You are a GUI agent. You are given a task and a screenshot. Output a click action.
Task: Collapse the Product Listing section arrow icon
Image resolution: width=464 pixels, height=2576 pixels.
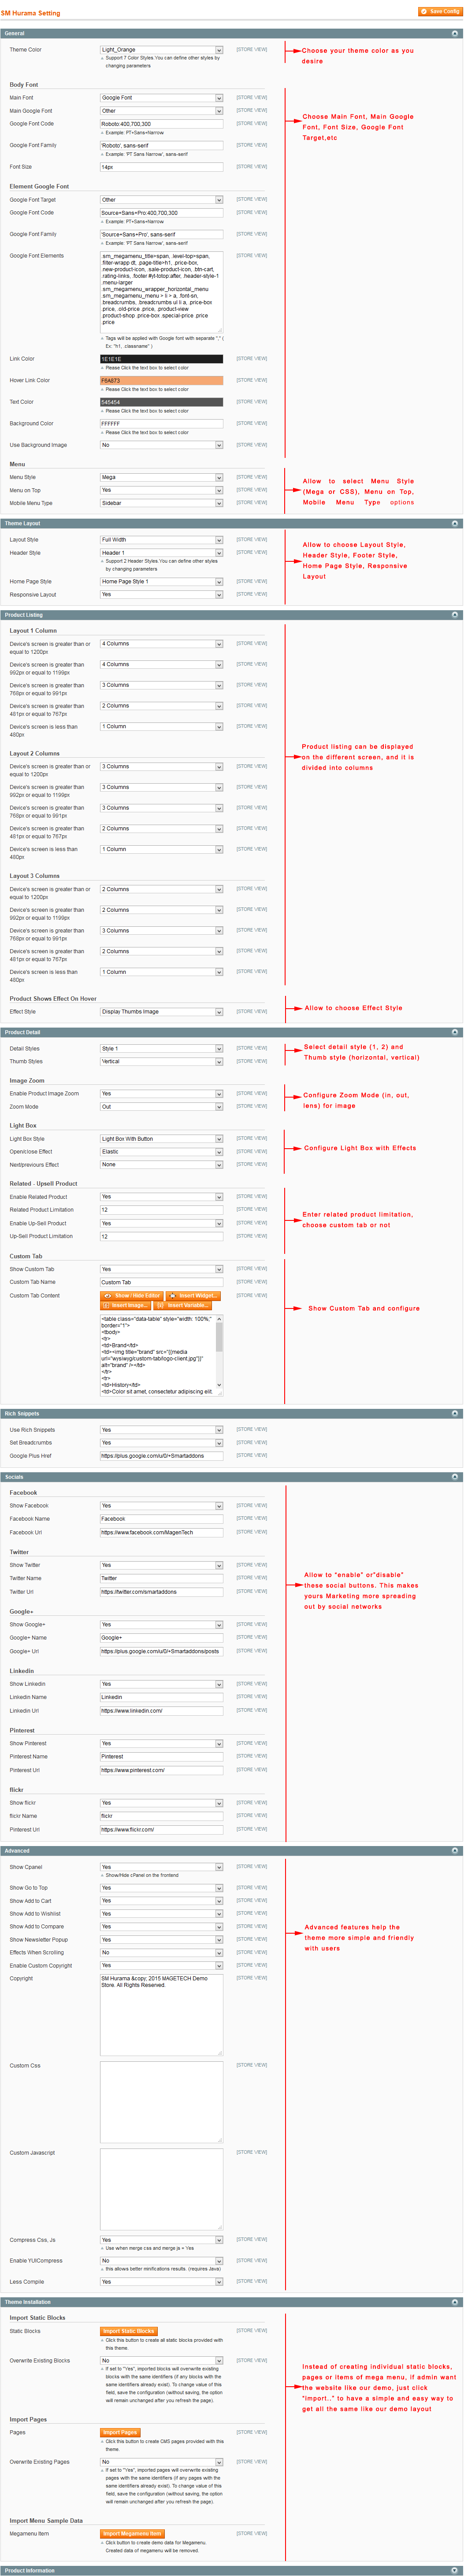click(x=456, y=615)
